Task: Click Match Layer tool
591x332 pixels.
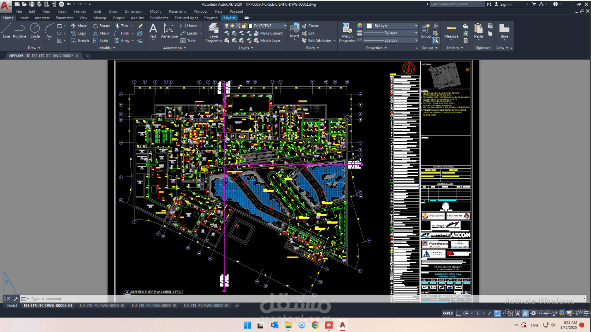Action: 267,41
